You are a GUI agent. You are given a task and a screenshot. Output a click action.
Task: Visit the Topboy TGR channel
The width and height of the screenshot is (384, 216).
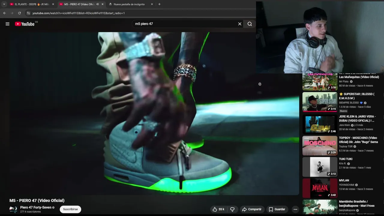click(x=346, y=147)
